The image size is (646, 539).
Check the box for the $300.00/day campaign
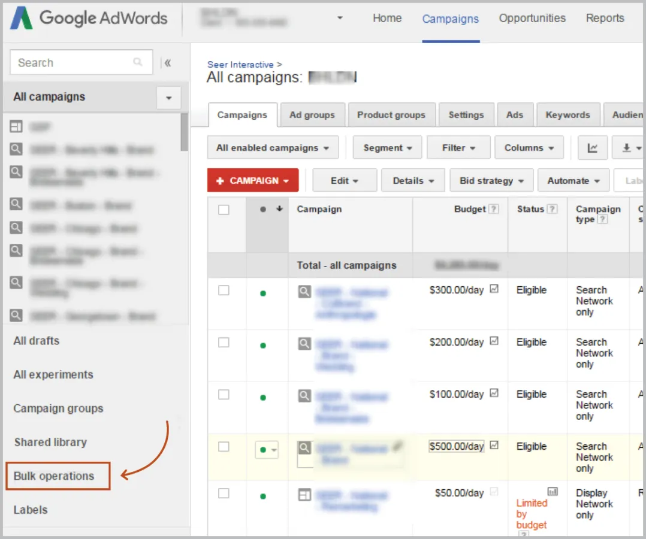(x=224, y=290)
